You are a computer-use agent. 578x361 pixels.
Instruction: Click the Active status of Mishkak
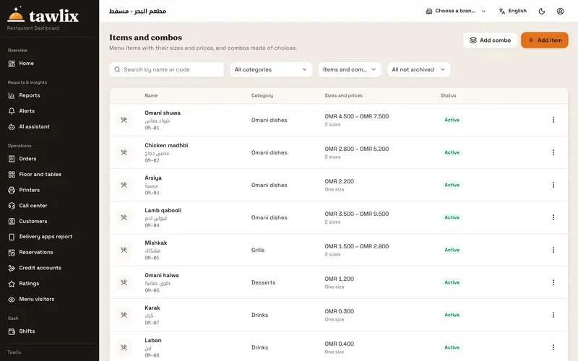(452, 250)
